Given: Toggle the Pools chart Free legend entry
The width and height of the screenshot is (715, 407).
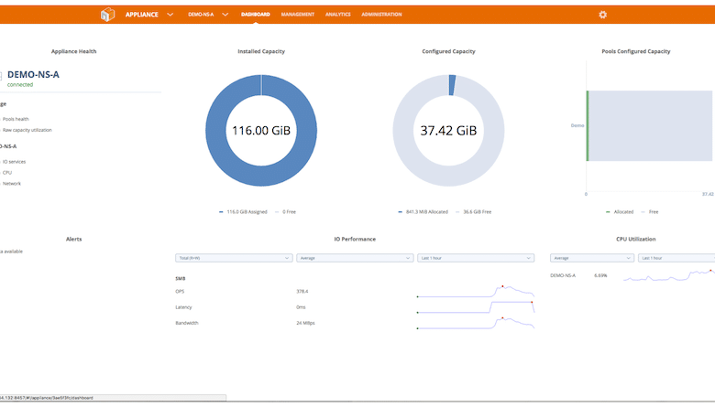Looking at the screenshot, I should pyautogui.click(x=650, y=212).
